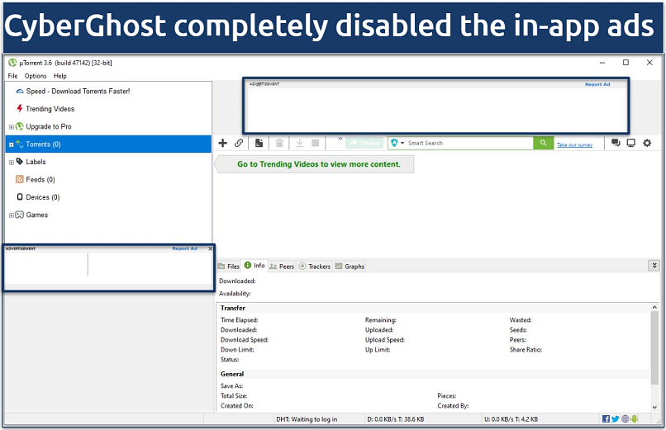
Task: Click the Games controller icon
Action: pos(20,215)
